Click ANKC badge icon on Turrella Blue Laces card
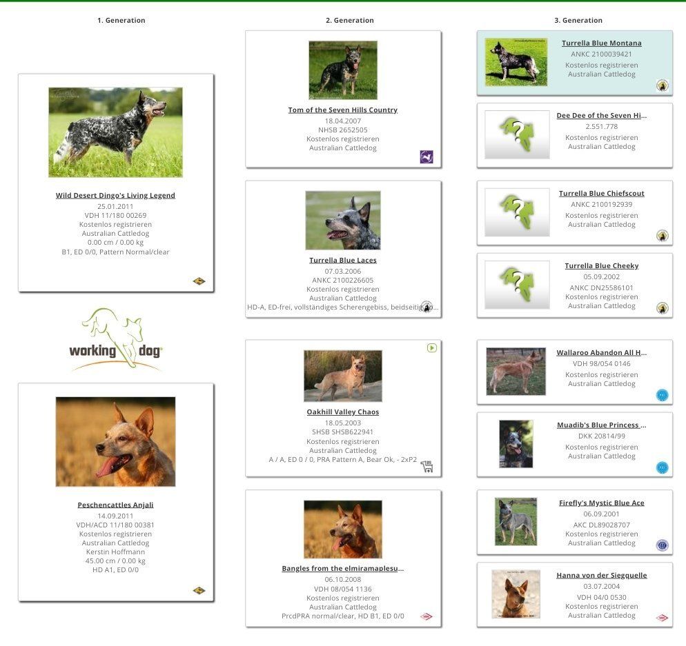This screenshot has width=686, height=646. pyautogui.click(x=427, y=306)
